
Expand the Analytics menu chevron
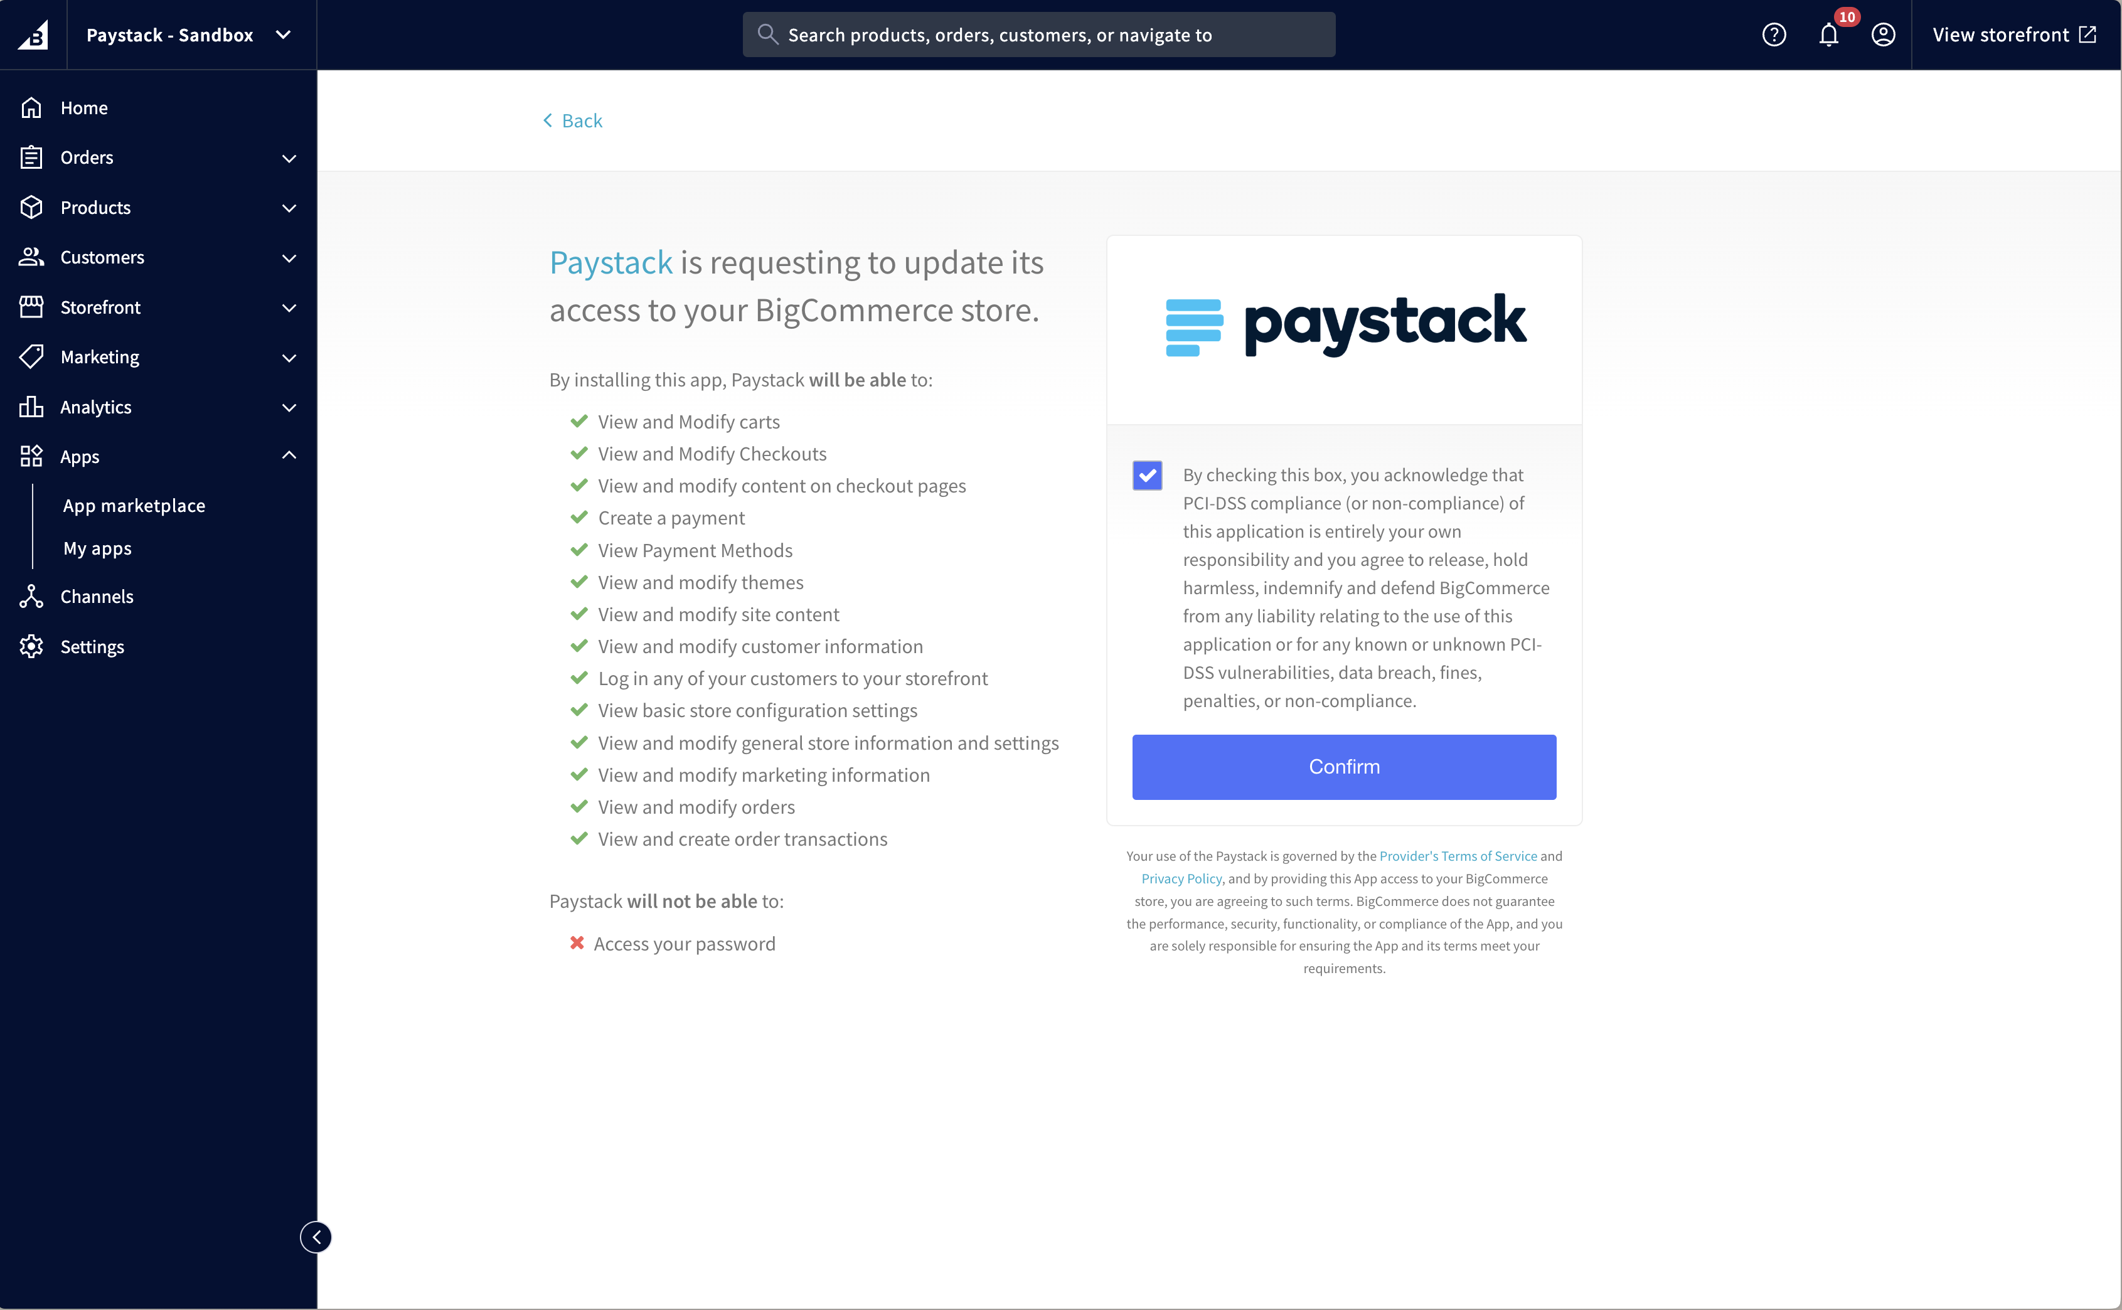289,407
